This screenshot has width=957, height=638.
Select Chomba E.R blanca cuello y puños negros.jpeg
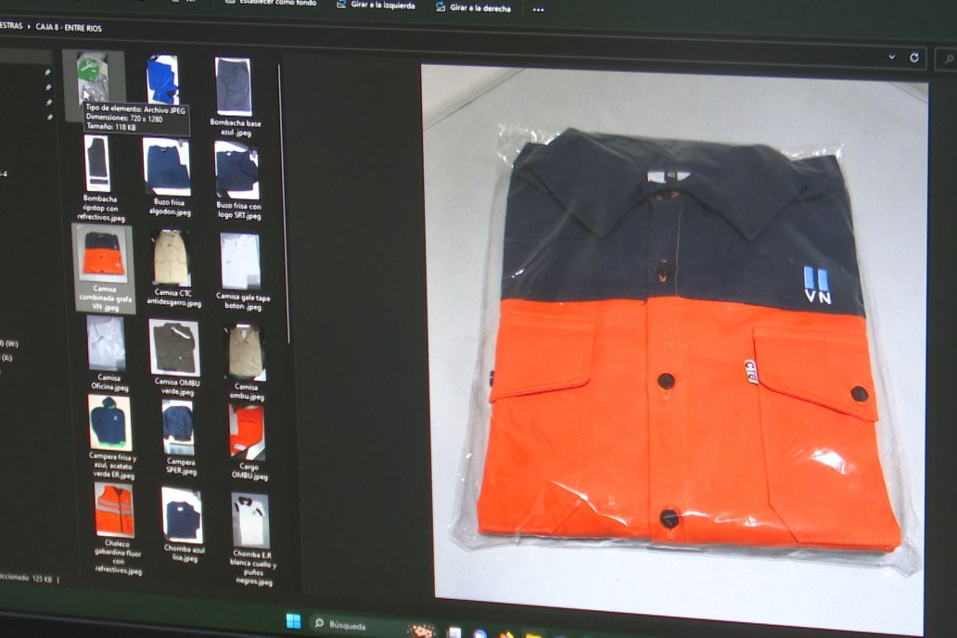[252, 539]
